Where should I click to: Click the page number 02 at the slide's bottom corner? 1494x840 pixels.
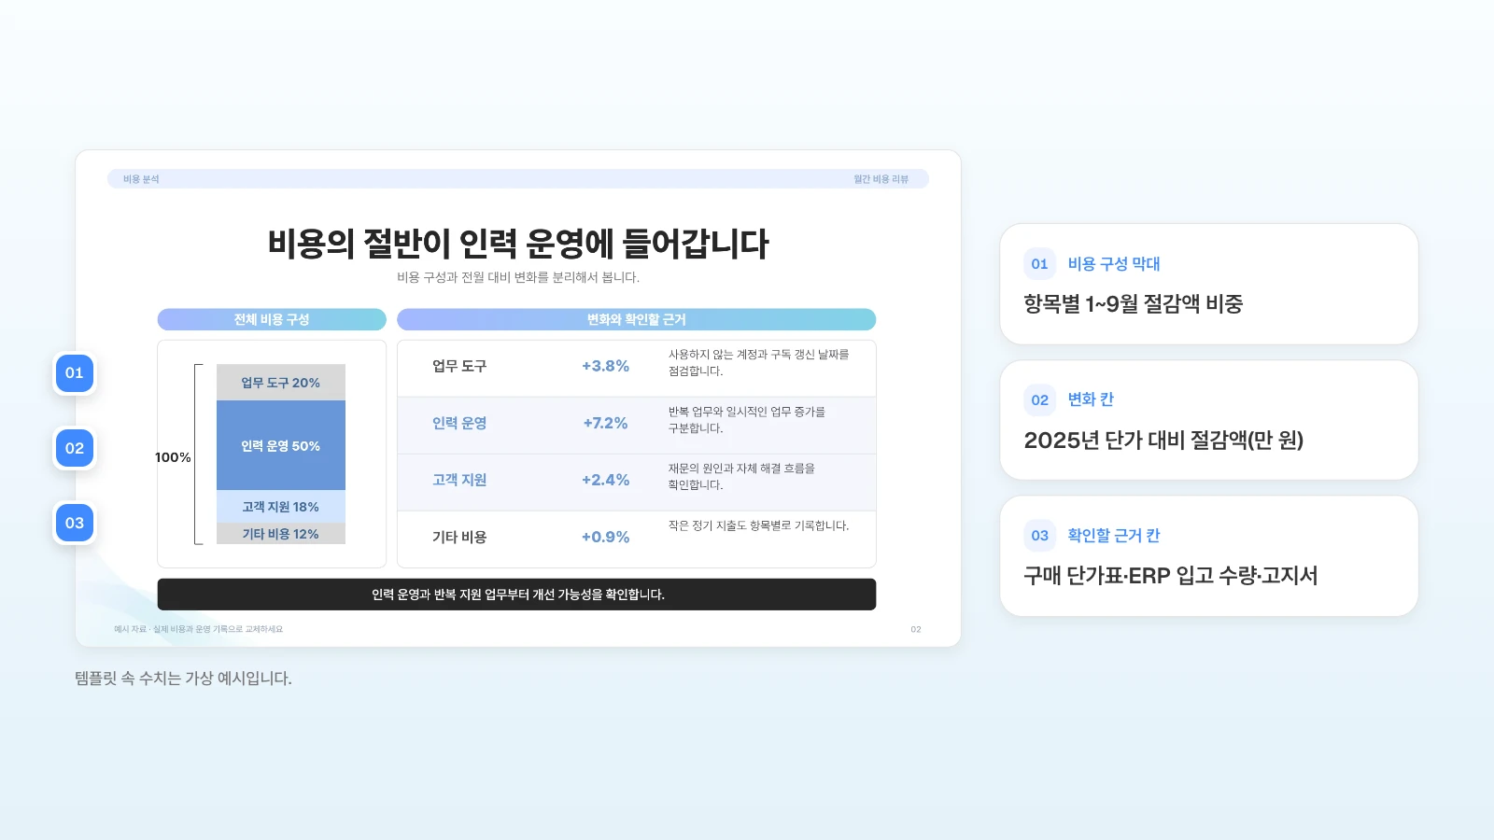coord(916,629)
